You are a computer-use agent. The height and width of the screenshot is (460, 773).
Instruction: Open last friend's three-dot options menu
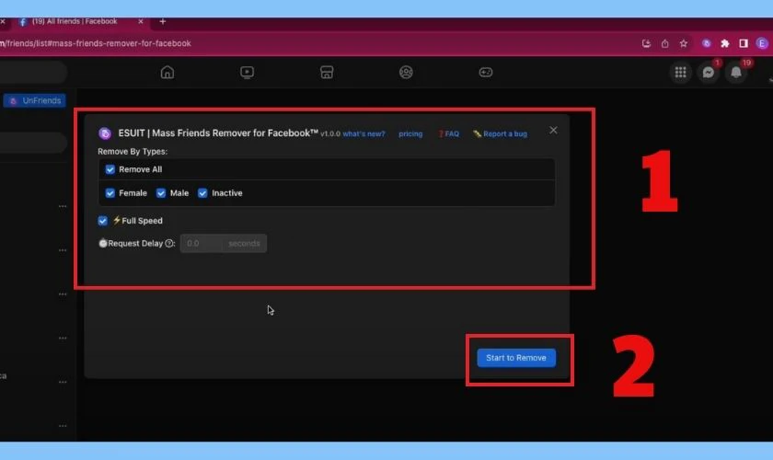coord(63,426)
